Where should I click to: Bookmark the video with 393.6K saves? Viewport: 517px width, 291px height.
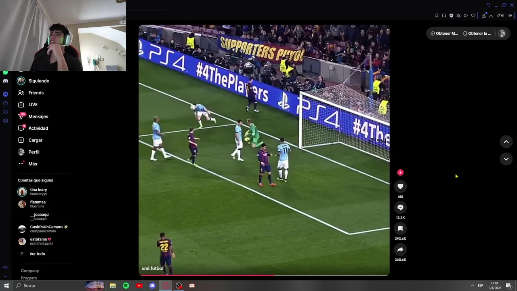point(400,228)
